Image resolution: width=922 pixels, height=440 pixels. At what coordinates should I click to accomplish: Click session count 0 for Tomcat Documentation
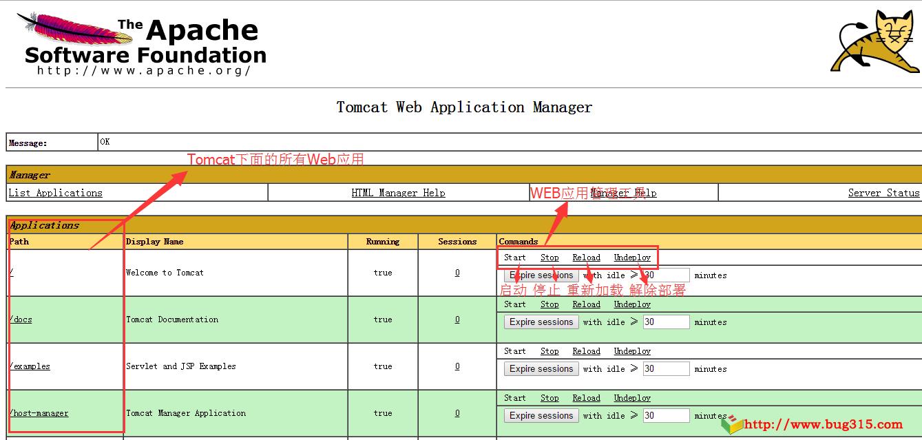457,319
